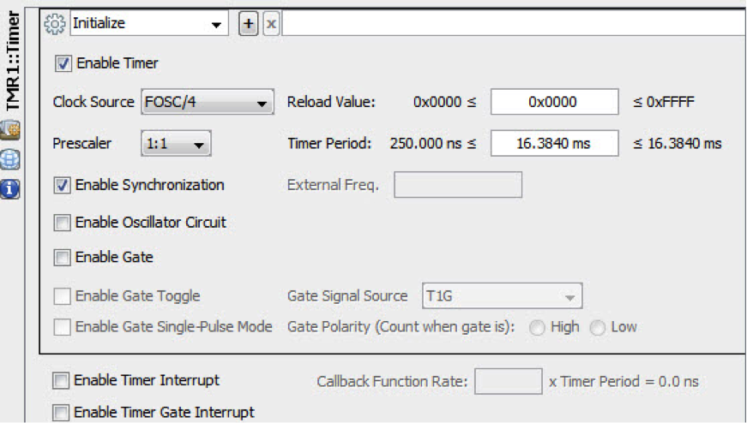Check Enable Oscillator Circuit

(x=62, y=223)
